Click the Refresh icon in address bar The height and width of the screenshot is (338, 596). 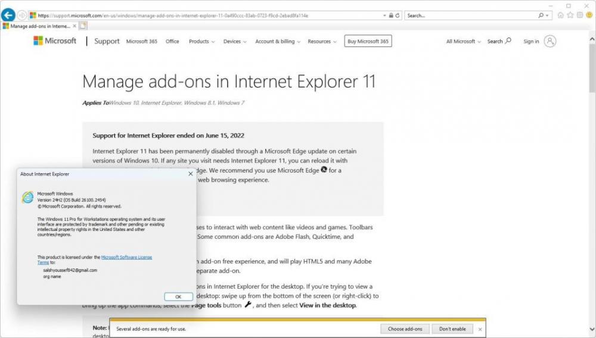[x=398, y=15]
